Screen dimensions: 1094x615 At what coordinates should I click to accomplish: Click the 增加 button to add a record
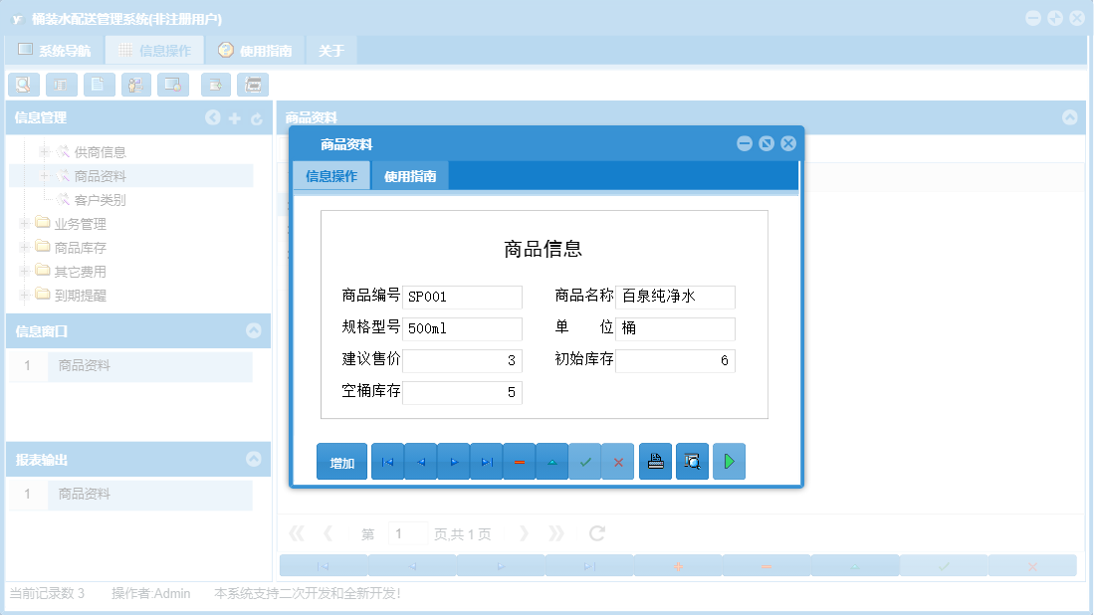pos(341,461)
